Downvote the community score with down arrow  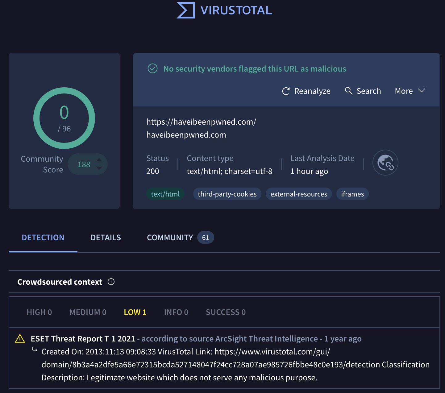pyautogui.click(x=99, y=168)
